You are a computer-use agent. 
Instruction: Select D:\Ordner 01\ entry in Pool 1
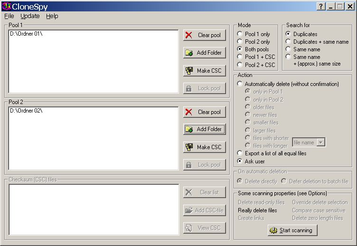pos(26,34)
